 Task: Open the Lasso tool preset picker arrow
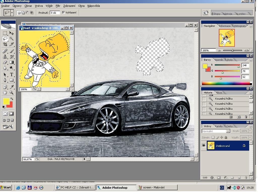[x=12, y=12]
